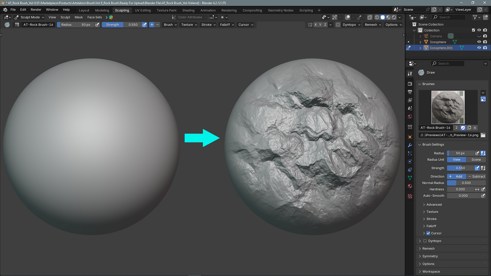Switch to the Modeling workspace tab

(102, 10)
